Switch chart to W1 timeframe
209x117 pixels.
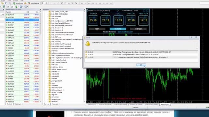pyautogui.click(x=107, y=3)
